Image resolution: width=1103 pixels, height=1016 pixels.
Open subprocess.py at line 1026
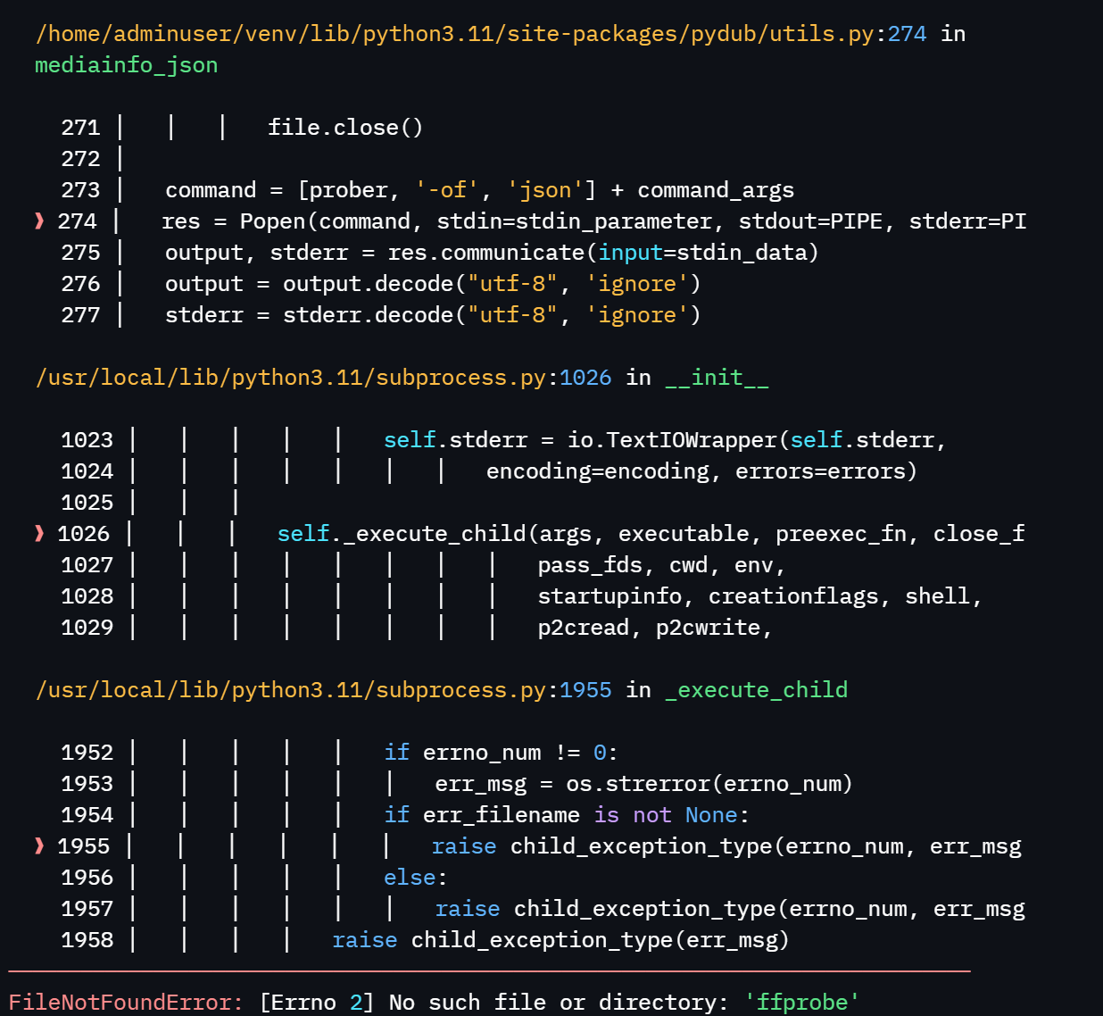pyautogui.click(x=321, y=377)
